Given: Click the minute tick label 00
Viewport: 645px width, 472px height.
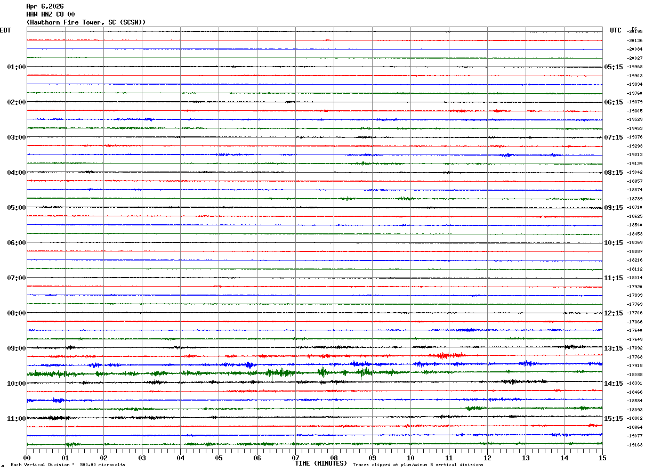Looking at the screenshot, I should [x=27, y=458].
